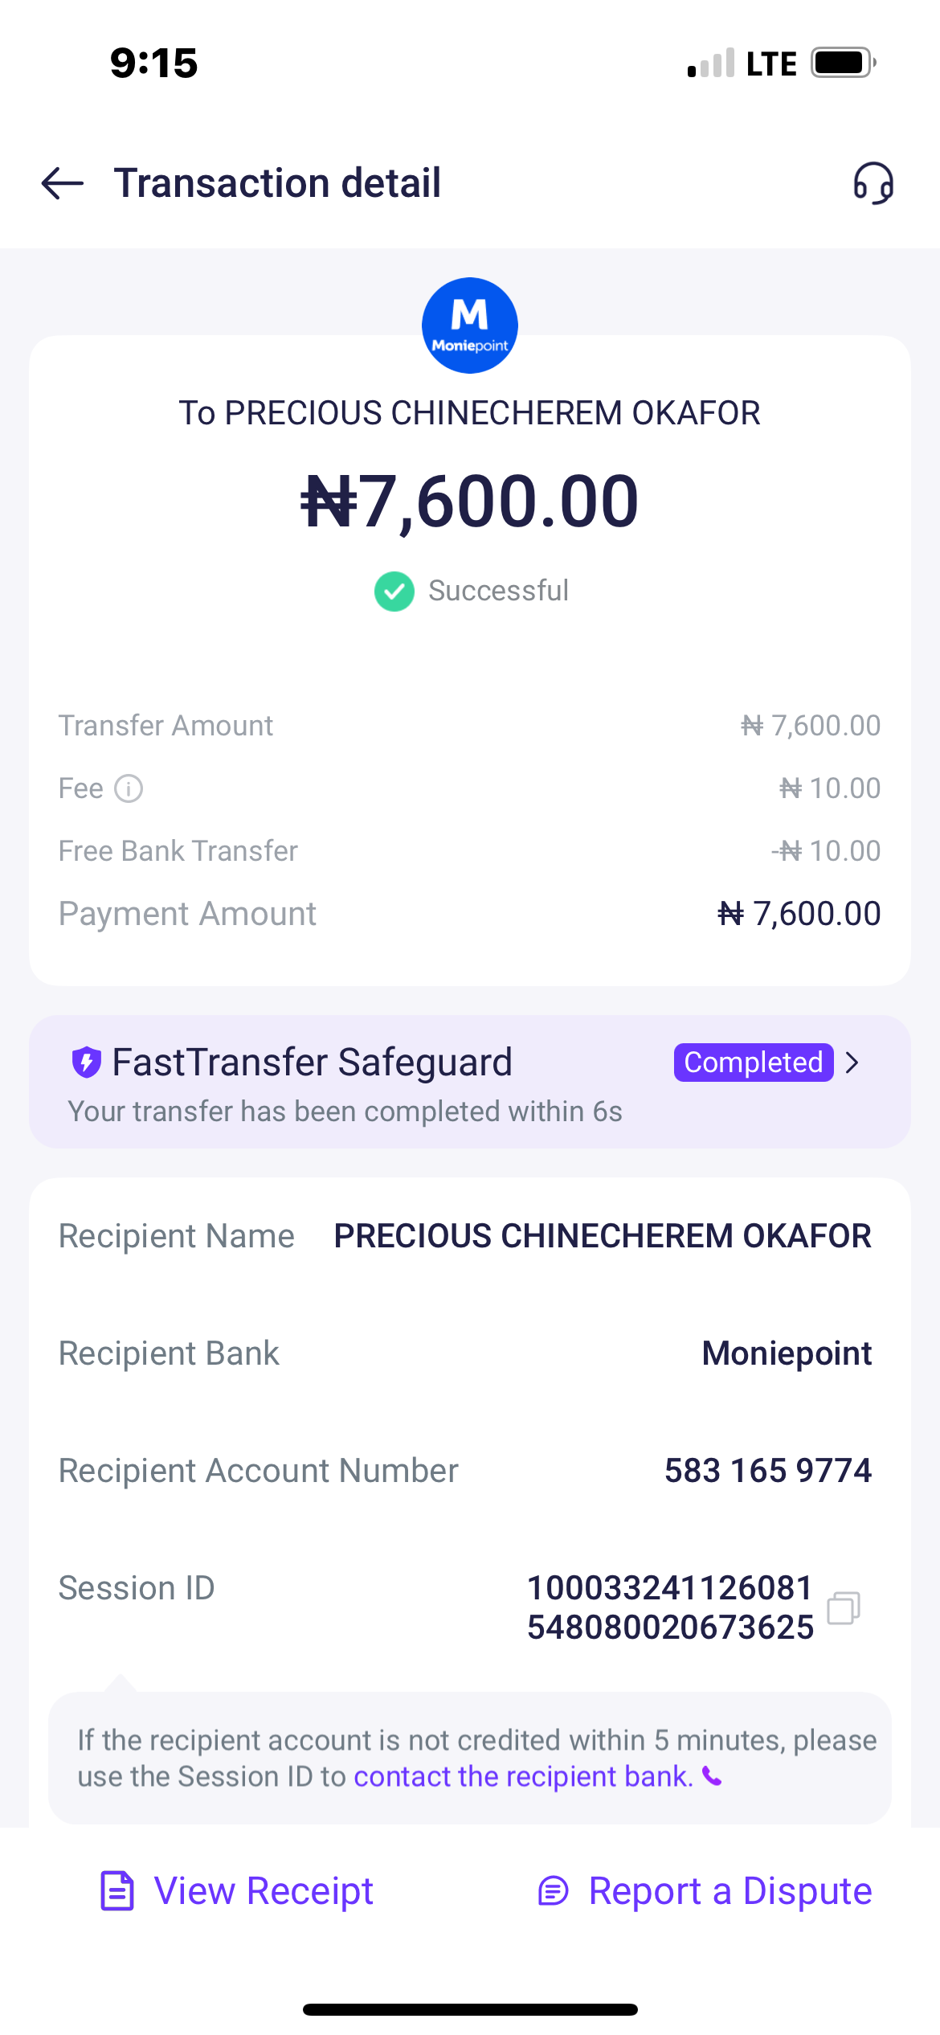The image size is (940, 2035).
Task: Tap the Recipient Account Number value
Action: tap(767, 1471)
